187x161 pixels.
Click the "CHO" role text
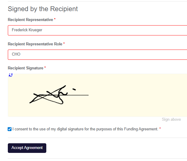(x=16, y=55)
